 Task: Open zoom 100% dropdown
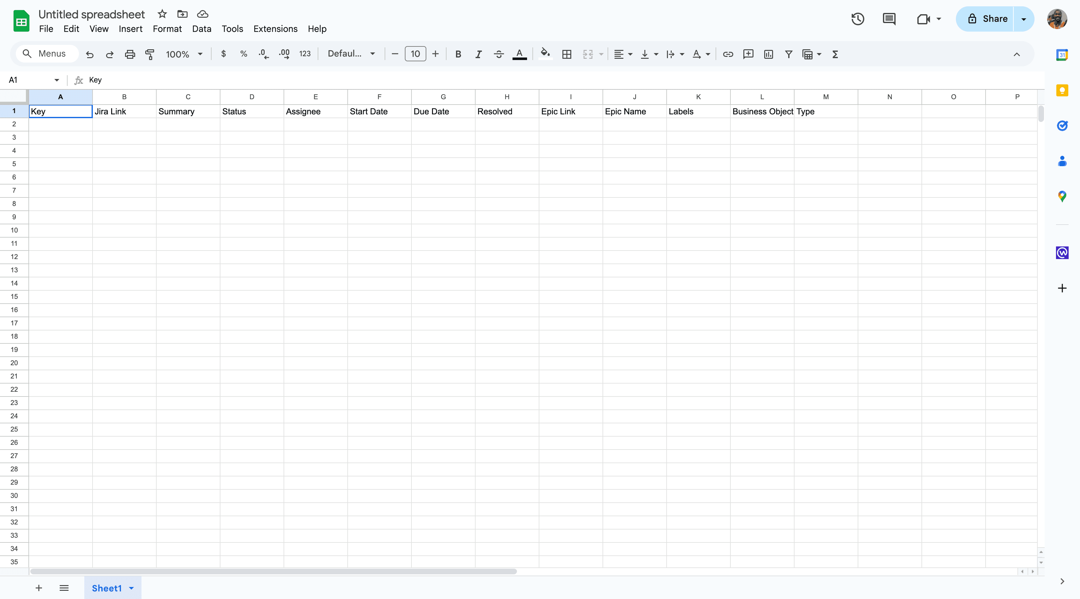184,54
